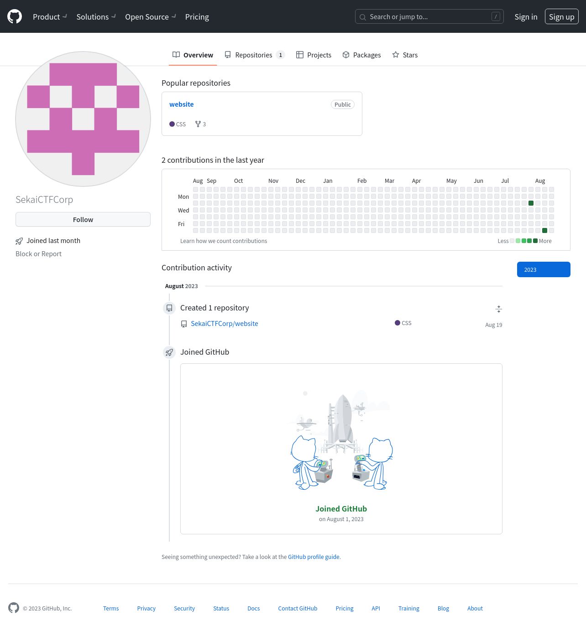
Task: Go to the Stars tab
Action: [405, 55]
